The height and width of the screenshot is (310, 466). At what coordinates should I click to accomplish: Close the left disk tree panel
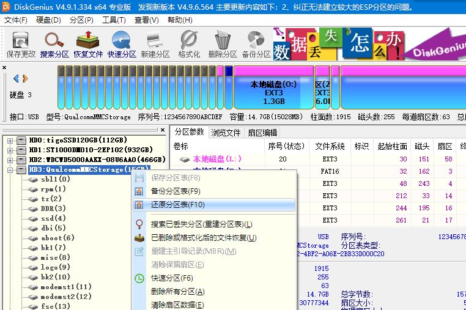pyautogui.click(x=163, y=130)
